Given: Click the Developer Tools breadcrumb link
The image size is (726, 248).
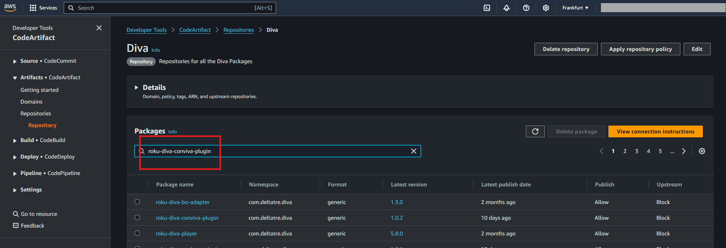Looking at the screenshot, I should 147,30.
